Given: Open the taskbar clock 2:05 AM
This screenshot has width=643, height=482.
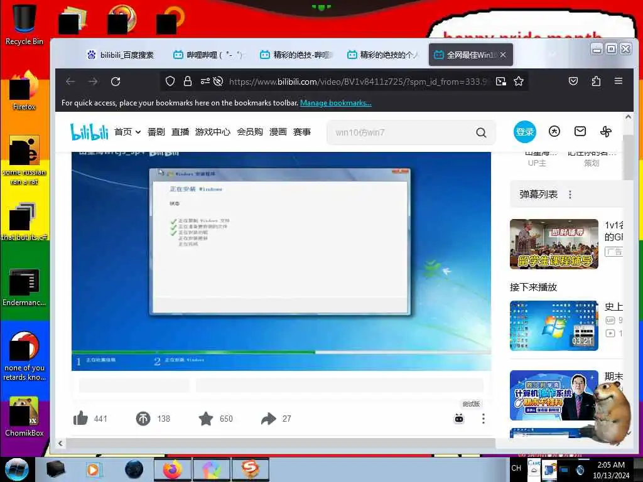Looking at the screenshot, I should pos(611,469).
